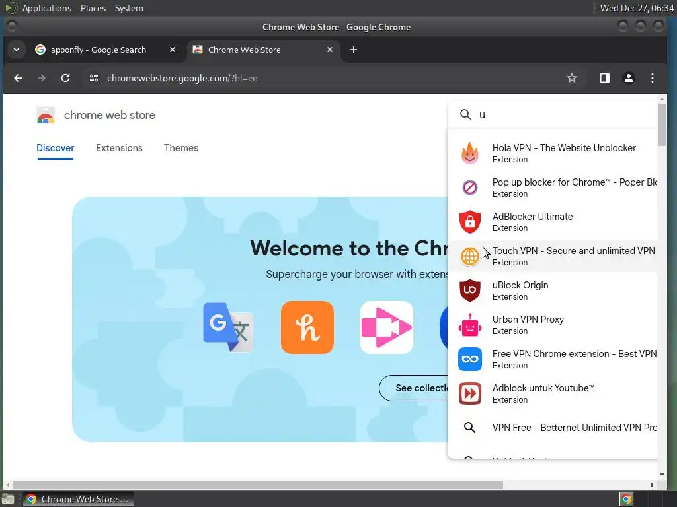Click the scroll right arrow at bottom

click(653, 485)
